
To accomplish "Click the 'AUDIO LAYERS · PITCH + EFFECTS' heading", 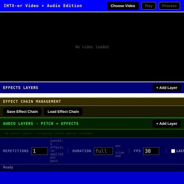I will [x=41, y=124].
